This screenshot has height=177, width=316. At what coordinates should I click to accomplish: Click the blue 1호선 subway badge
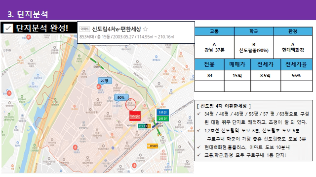[162, 112]
